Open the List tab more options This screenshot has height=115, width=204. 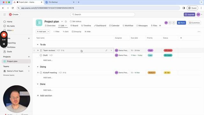click(66, 26)
